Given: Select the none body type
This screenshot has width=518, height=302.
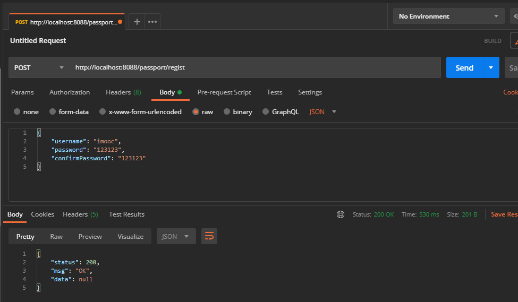Looking at the screenshot, I should (x=27, y=112).
